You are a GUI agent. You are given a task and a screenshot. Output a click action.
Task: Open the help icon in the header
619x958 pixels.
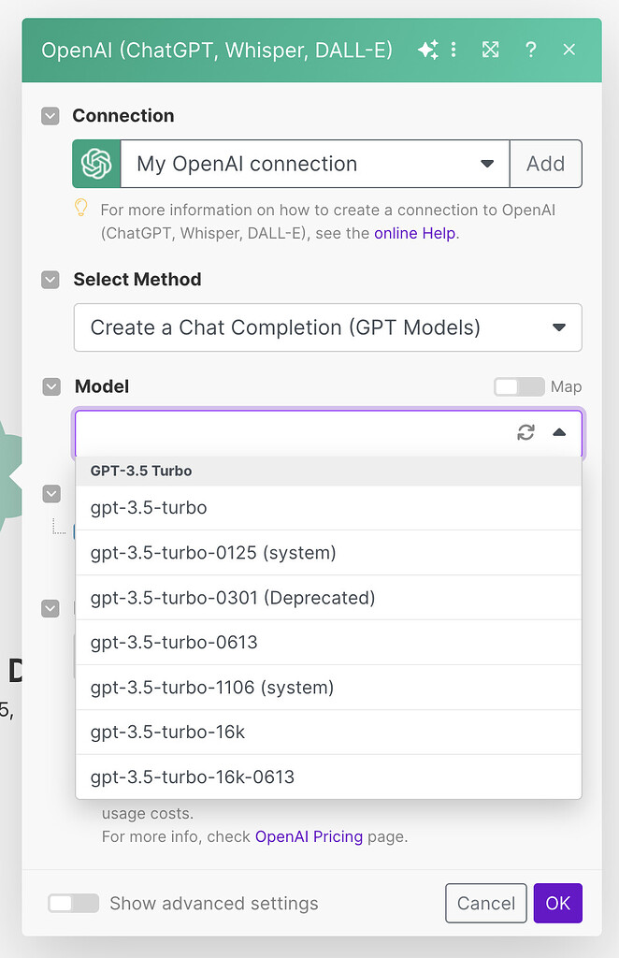click(530, 50)
